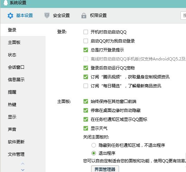
Task: Click the shield icon for 安全设置
Action: click(x=47, y=16)
